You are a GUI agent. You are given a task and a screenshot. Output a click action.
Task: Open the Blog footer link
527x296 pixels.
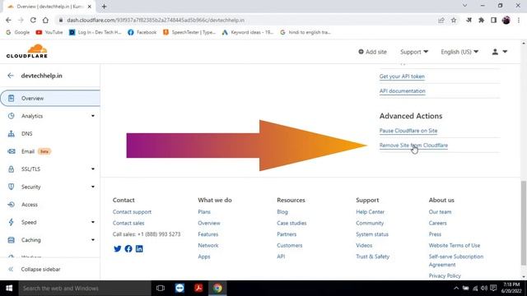tap(282, 212)
